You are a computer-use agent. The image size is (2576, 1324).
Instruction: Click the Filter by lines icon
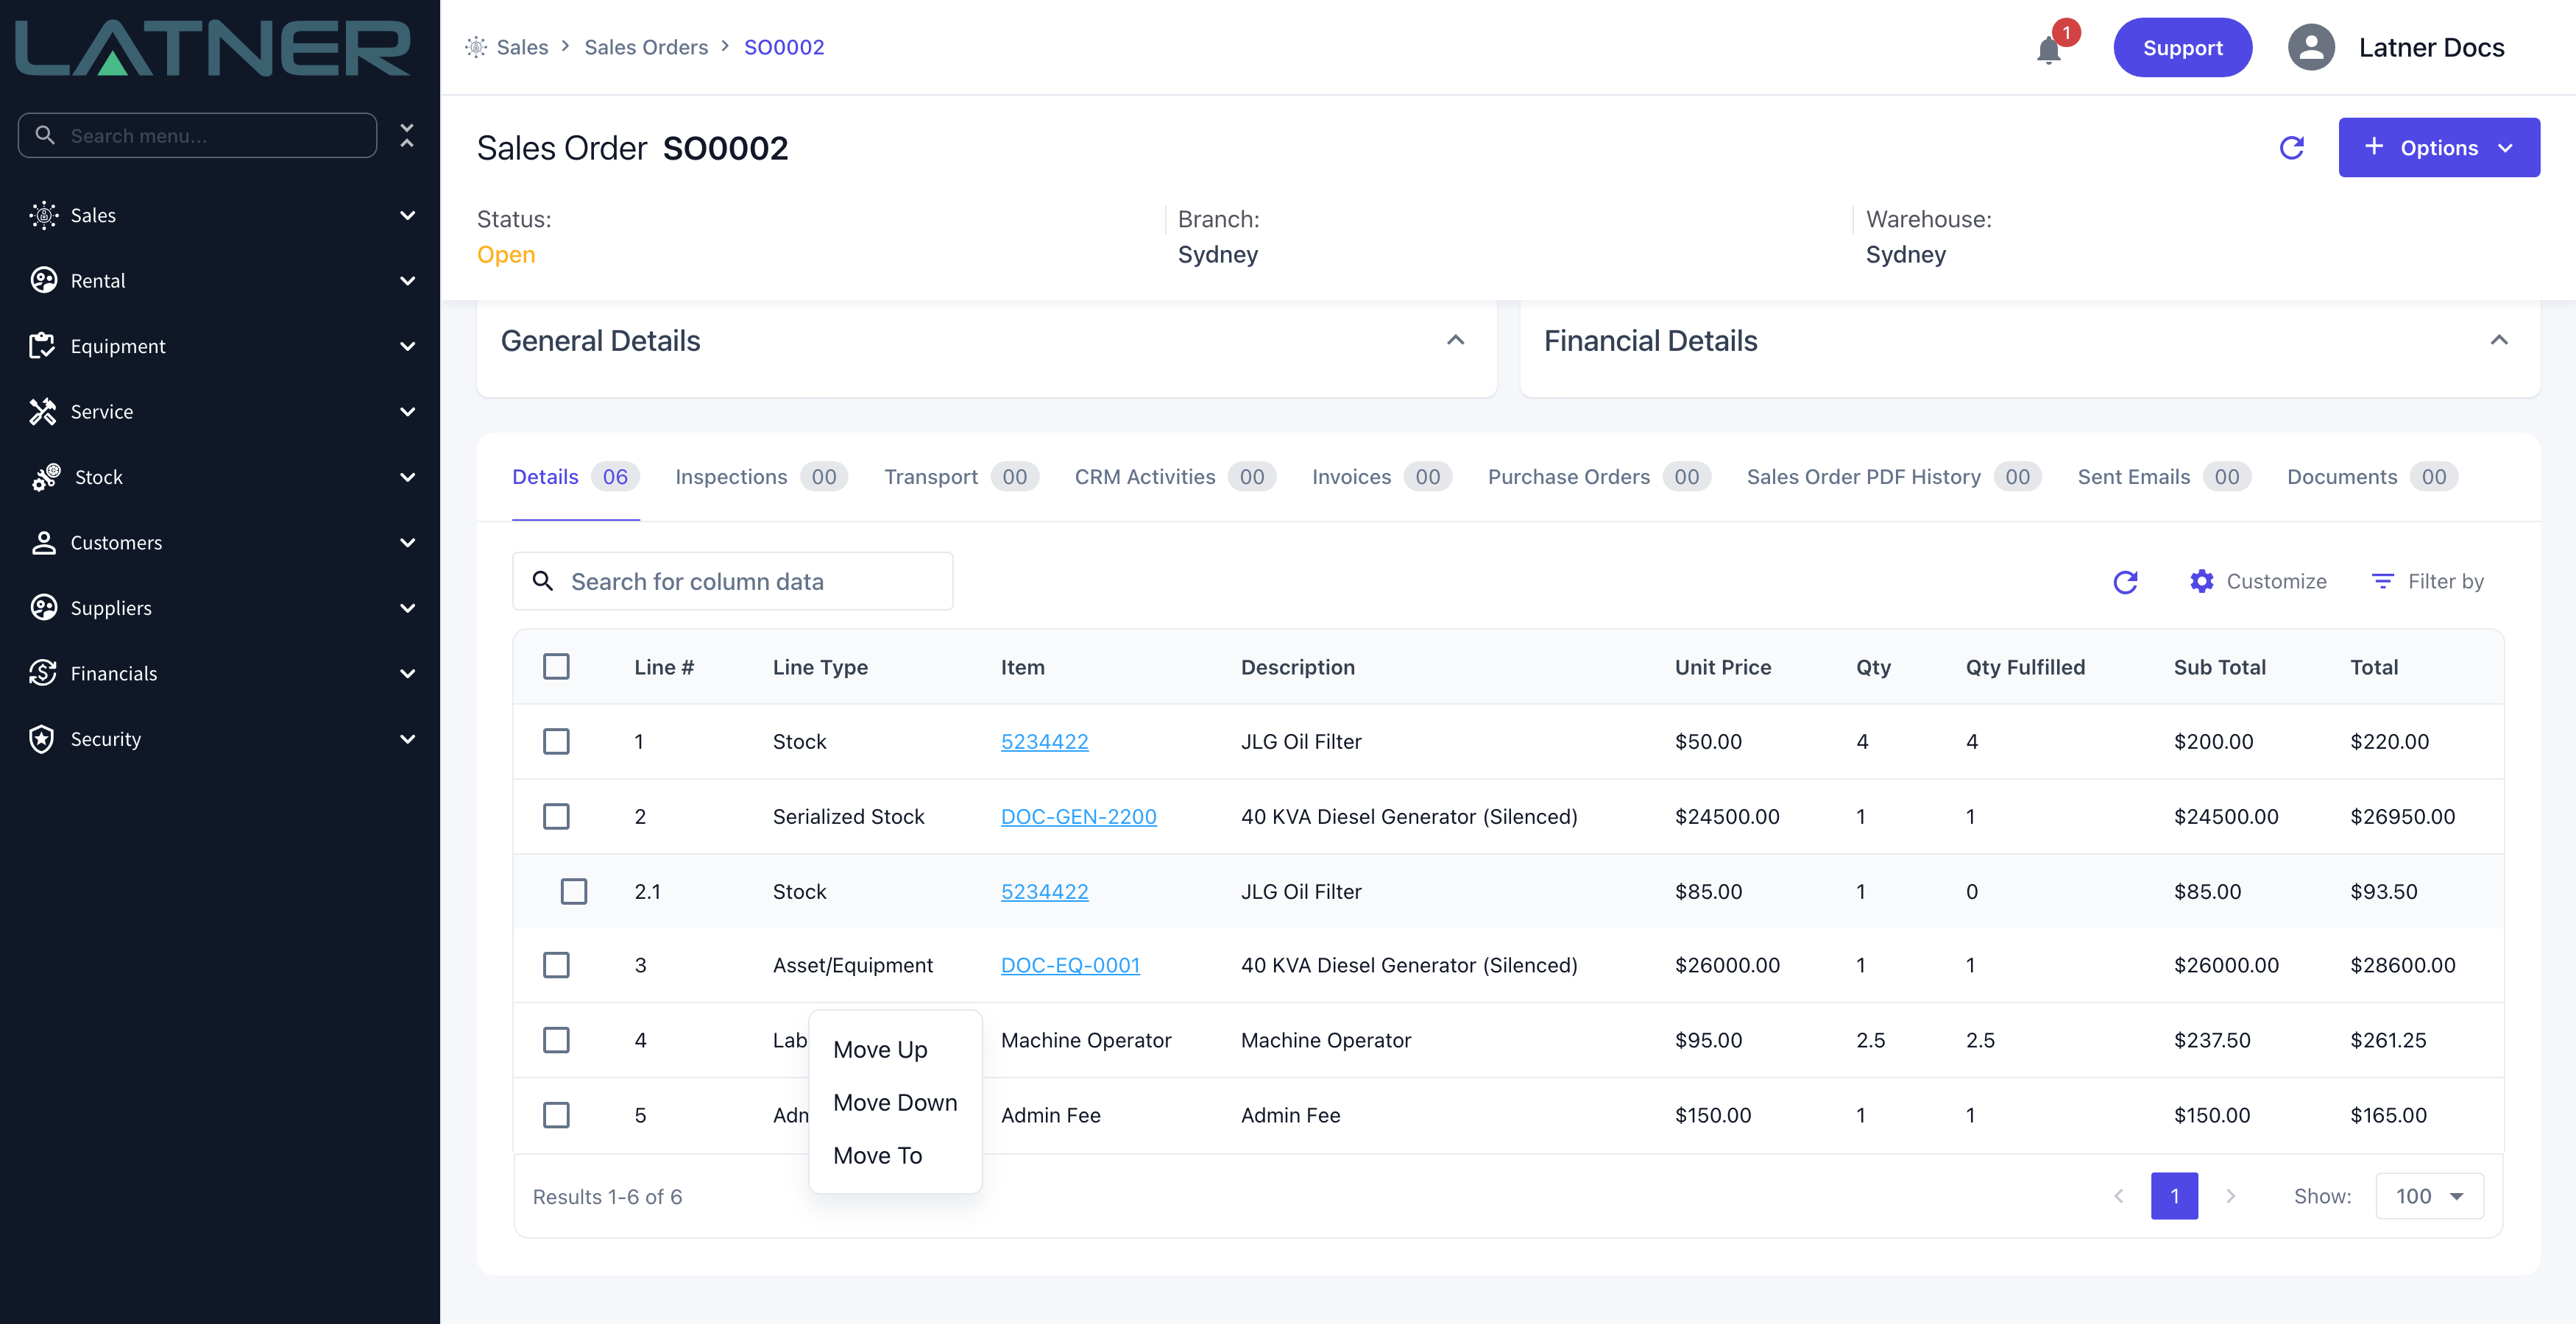[x=2382, y=582]
